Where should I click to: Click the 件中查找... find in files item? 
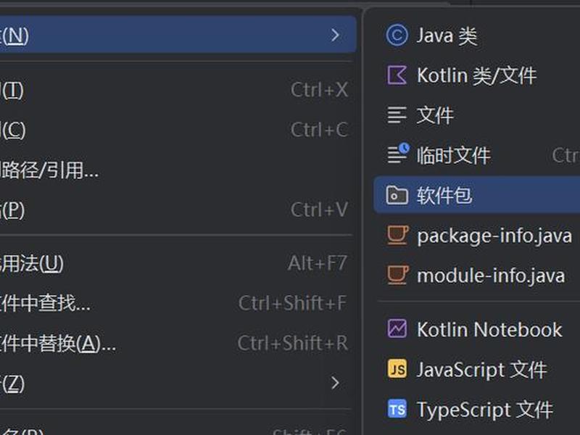click(x=178, y=303)
